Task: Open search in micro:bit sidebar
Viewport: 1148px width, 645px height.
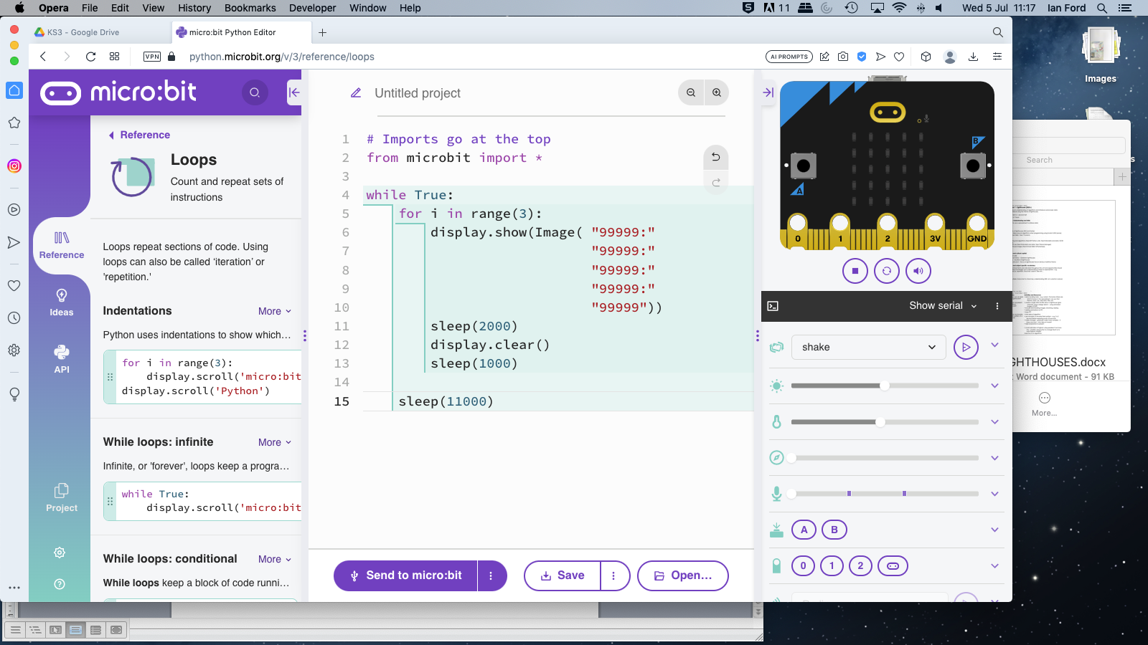Action: (x=255, y=92)
